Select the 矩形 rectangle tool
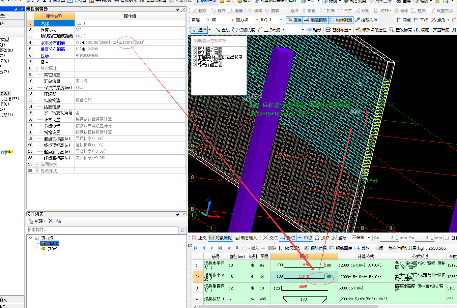 tap(314, 30)
